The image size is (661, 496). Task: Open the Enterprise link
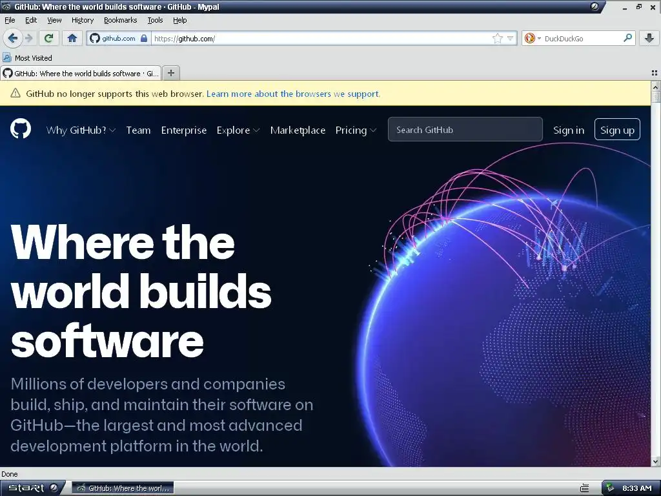pos(184,130)
